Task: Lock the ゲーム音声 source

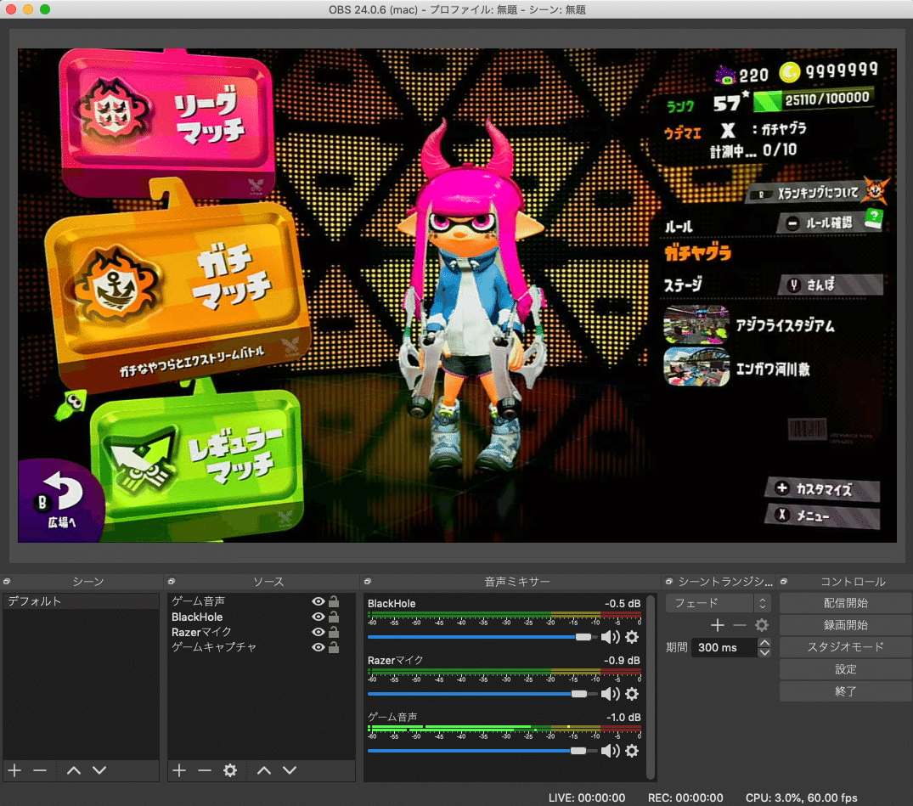Action: click(334, 601)
